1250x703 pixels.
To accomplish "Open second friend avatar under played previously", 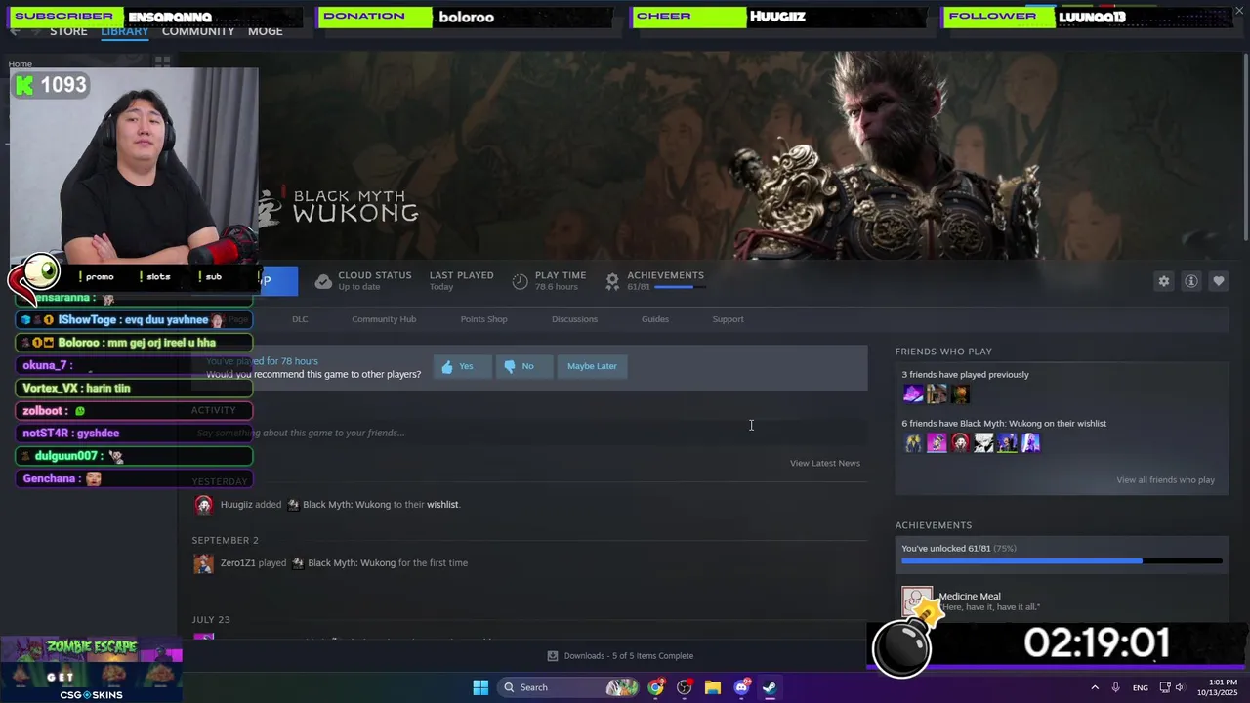I will tap(937, 394).
